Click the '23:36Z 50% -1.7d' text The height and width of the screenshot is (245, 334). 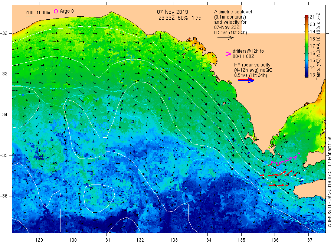(180, 18)
